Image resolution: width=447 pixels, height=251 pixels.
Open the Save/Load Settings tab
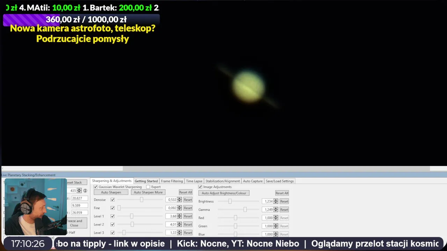(x=280, y=181)
